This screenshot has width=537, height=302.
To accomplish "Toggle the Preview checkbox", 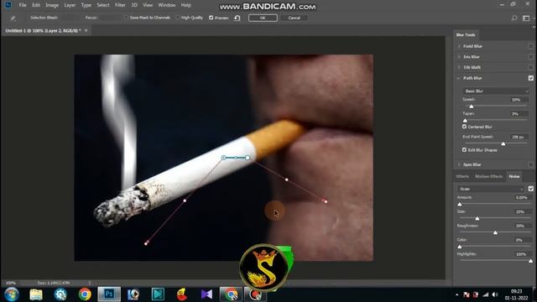I will pyautogui.click(x=211, y=18).
